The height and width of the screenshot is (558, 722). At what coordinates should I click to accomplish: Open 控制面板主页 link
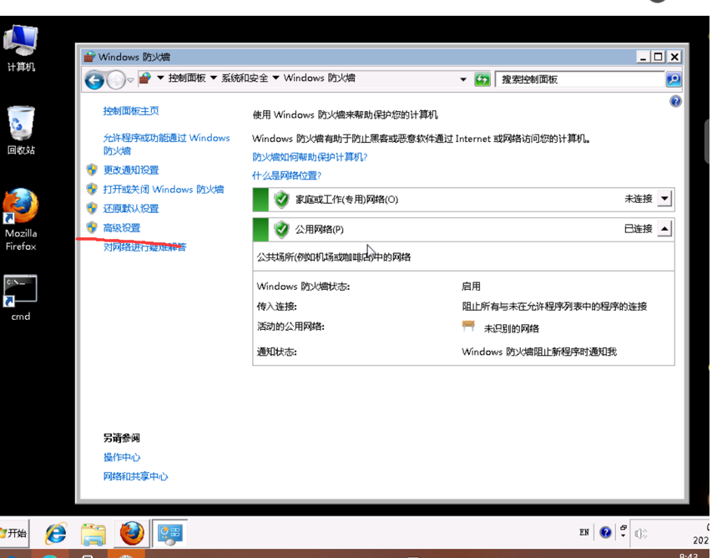click(x=131, y=111)
